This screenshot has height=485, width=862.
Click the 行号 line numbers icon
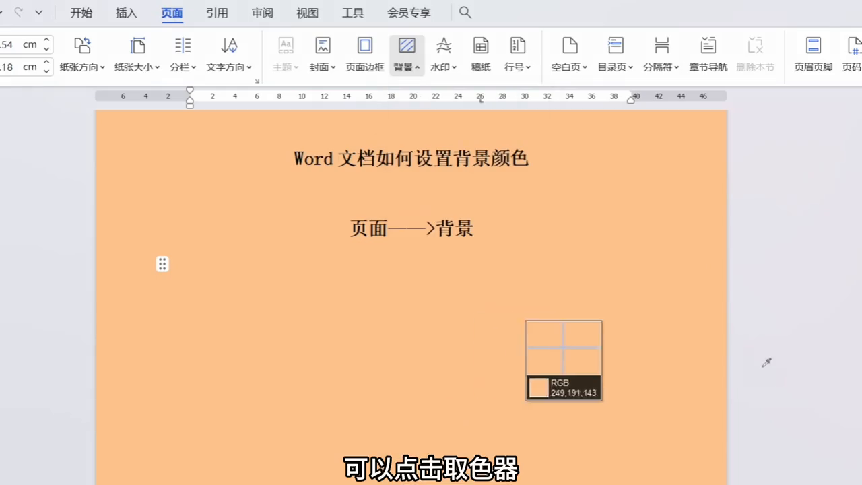click(517, 46)
